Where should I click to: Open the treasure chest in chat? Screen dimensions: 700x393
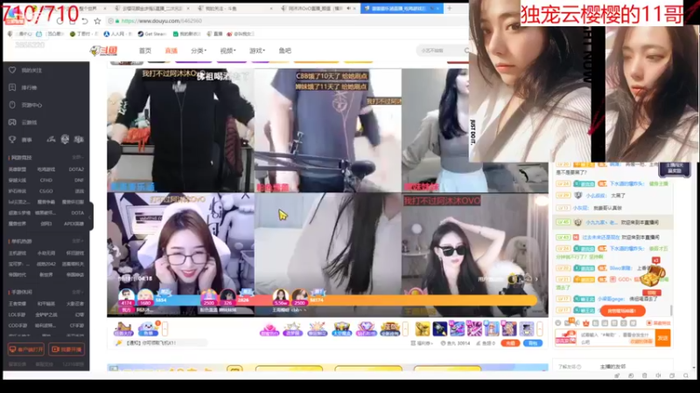[x=652, y=276]
